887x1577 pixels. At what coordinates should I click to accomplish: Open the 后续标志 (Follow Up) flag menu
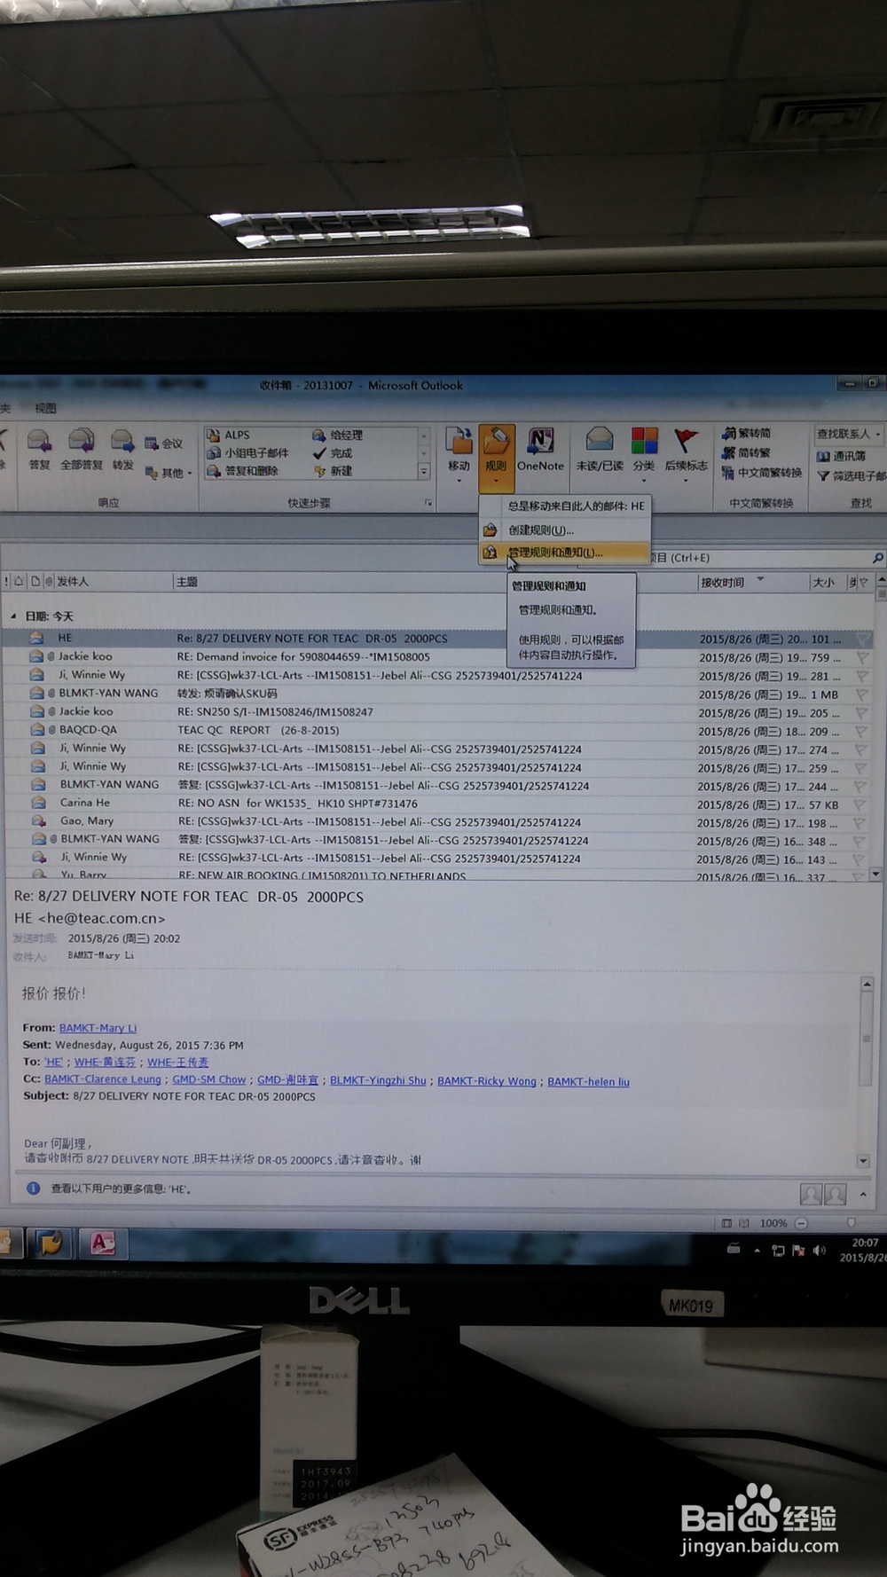[687, 453]
